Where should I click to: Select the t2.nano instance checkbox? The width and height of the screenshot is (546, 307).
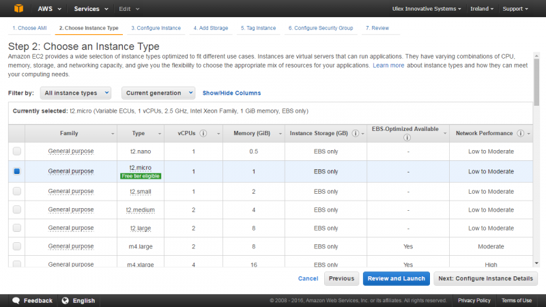click(x=16, y=151)
